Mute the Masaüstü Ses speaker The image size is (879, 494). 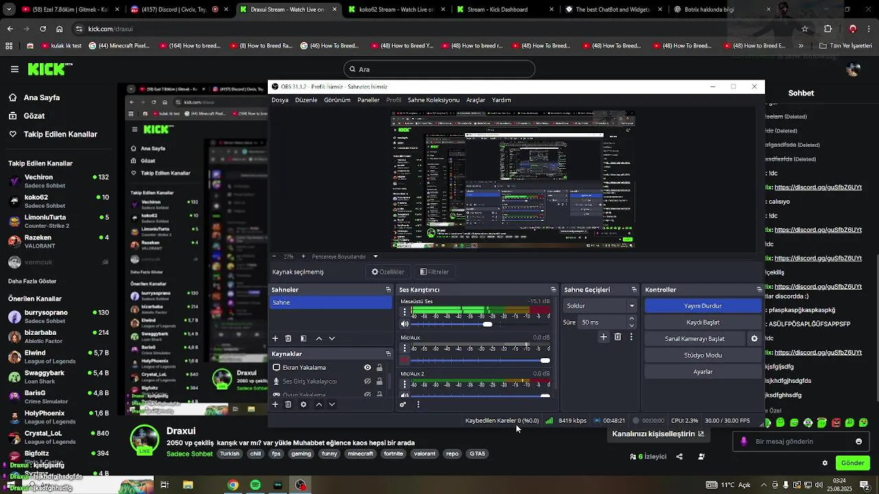(x=404, y=324)
